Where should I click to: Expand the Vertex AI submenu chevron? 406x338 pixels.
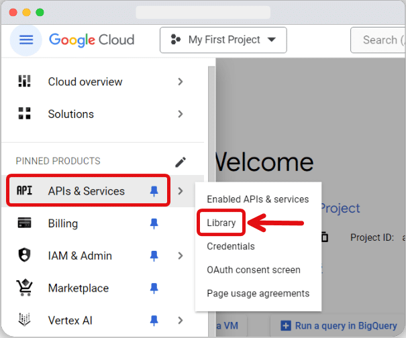click(x=181, y=321)
